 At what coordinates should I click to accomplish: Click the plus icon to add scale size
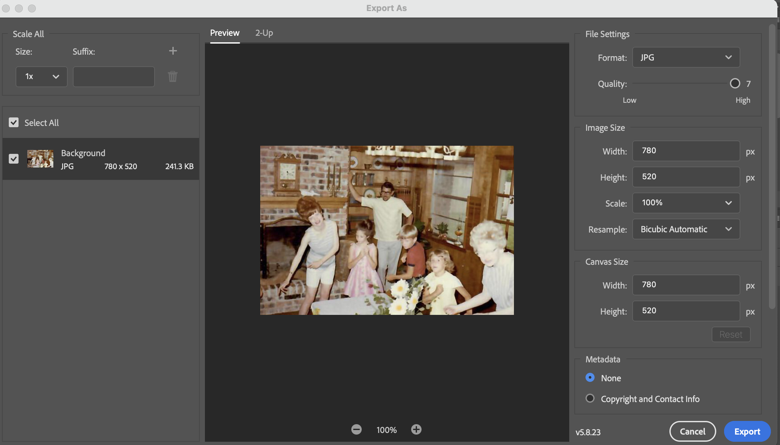click(x=173, y=51)
